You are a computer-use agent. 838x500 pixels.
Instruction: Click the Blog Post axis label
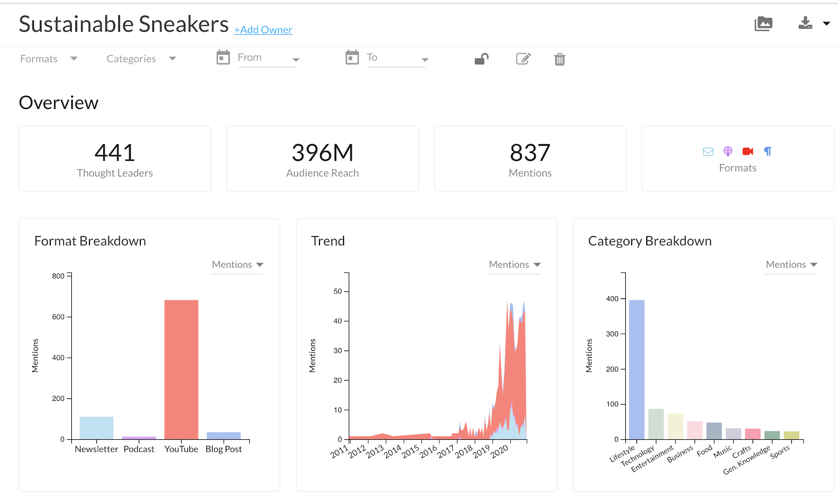(224, 449)
